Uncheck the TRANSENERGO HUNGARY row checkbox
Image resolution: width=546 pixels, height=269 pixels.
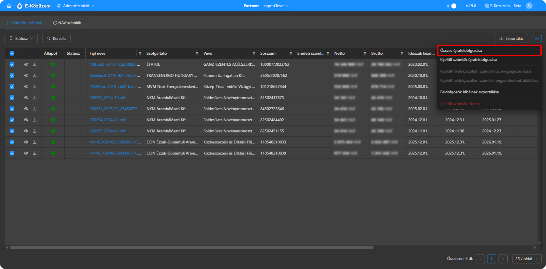tap(12, 75)
